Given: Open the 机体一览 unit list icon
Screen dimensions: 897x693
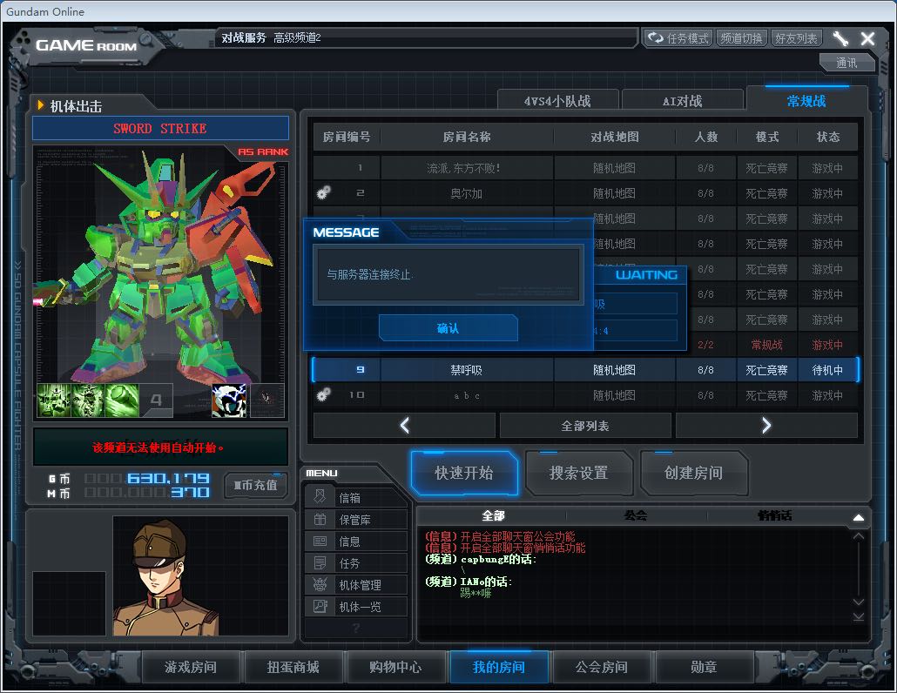Looking at the screenshot, I should pos(320,606).
